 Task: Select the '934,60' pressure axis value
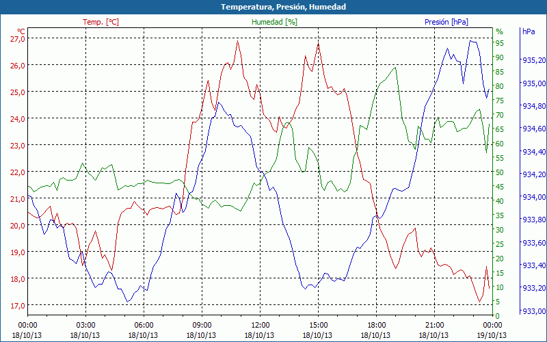click(x=534, y=129)
